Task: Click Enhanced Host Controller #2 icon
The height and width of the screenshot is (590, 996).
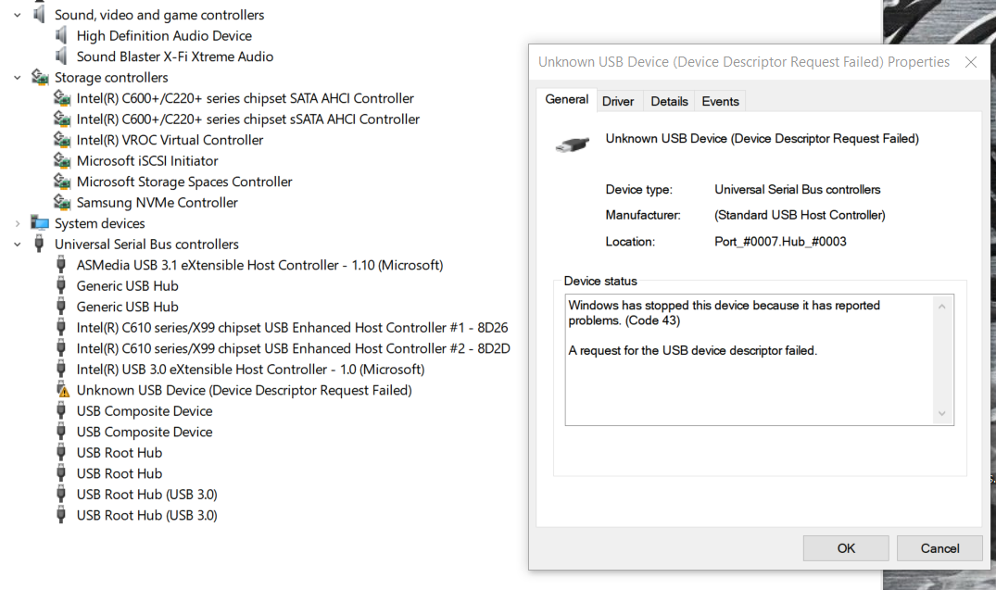Action: 61,348
